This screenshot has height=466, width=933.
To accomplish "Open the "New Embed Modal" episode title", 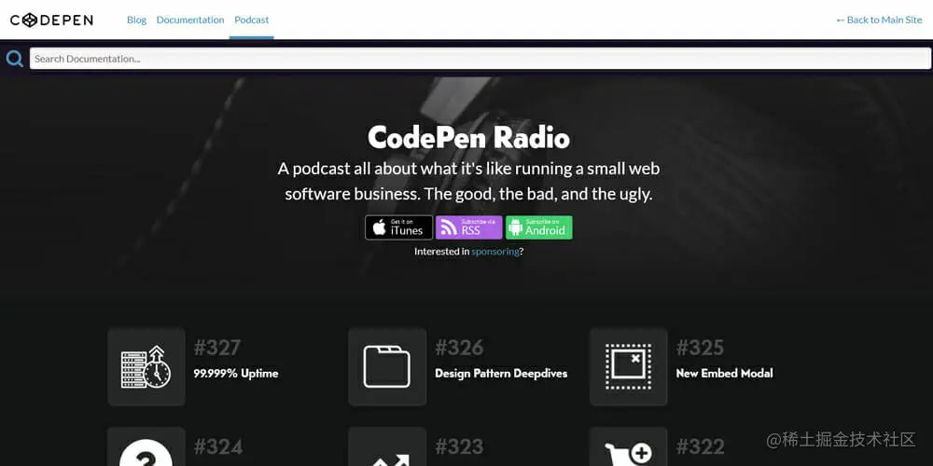I will 724,374.
